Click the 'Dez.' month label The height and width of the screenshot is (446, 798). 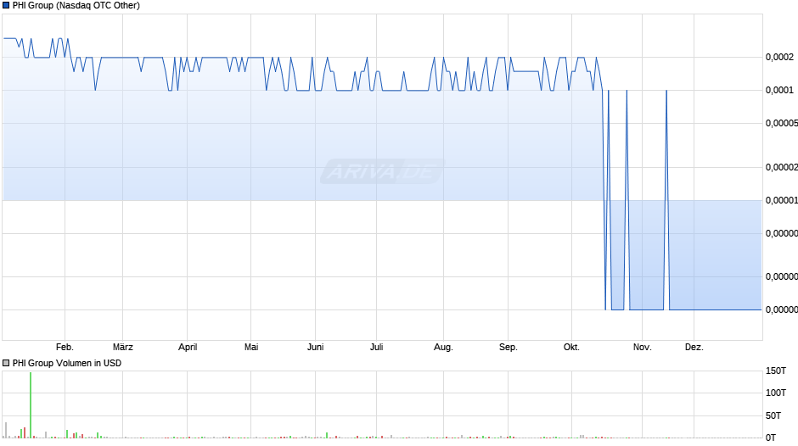pyautogui.click(x=694, y=347)
